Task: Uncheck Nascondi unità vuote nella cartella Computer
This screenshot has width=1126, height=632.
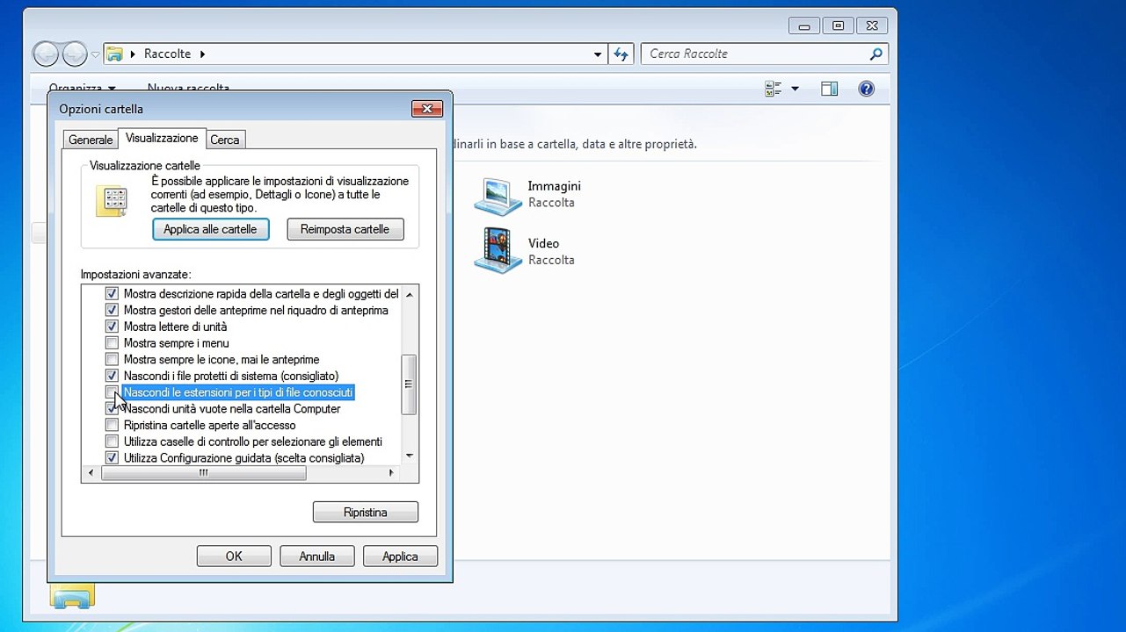Action: point(112,408)
